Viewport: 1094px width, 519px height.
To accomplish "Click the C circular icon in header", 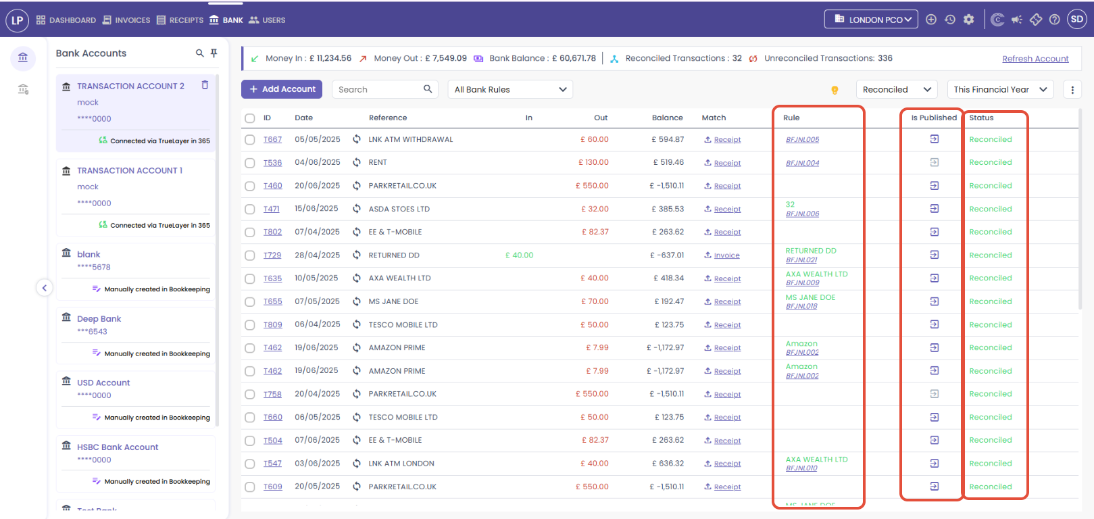I will pyautogui.click(x=997, y=20).
